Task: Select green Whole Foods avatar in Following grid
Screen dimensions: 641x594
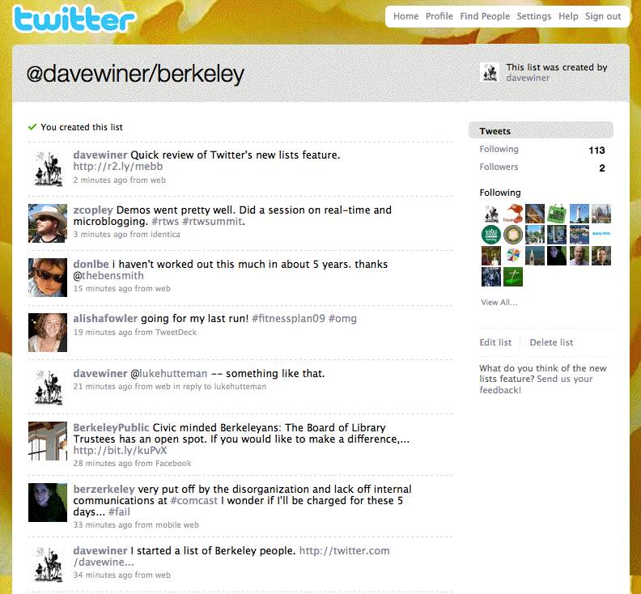Action: click(491, 235)
